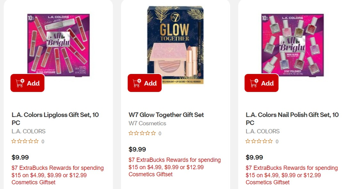Image resolution: width=342 pixels, height=189 pixels.
Task: Add L.A. Colors Nail Polish Gift Set to cart
Action: tap(262, 83)
